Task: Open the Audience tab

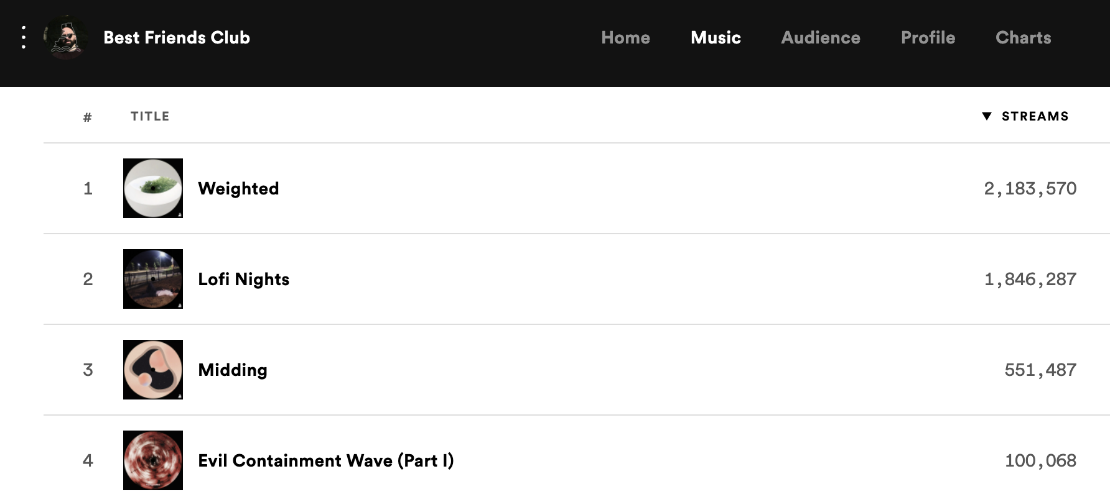Action: 821,37
